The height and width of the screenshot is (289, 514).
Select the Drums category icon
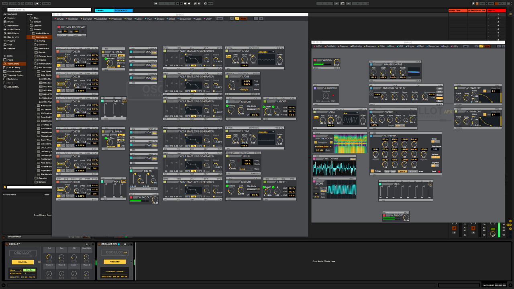[x=5, y=22]
